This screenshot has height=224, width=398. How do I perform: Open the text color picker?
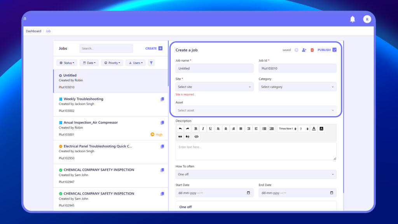pyautogui.click(x=314, y=129)
